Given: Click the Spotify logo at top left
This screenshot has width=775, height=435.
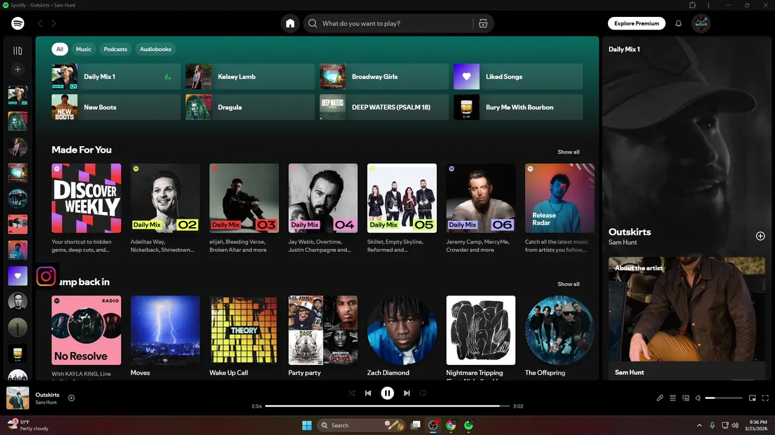Looking at the screenshot, I should (18, 24).
